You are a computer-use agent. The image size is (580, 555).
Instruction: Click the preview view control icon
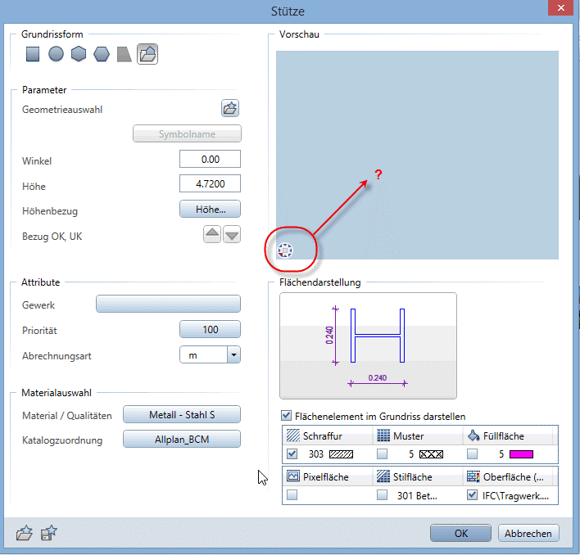(x=286, y=250)
